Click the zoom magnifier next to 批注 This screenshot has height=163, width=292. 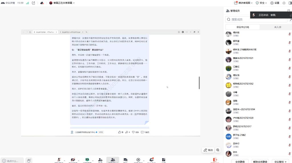click(218, 150)
